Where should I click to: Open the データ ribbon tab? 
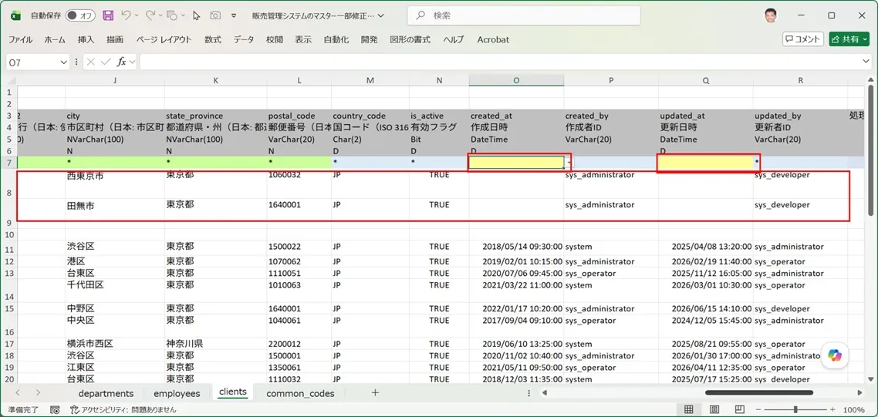(244, 39)
